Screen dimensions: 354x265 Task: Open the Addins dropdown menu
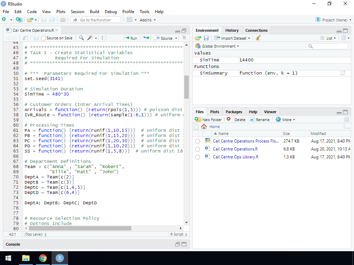pos(147,20)
